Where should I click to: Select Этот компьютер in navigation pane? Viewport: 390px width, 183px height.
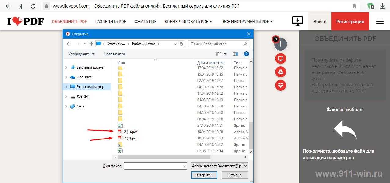point(90,87)
